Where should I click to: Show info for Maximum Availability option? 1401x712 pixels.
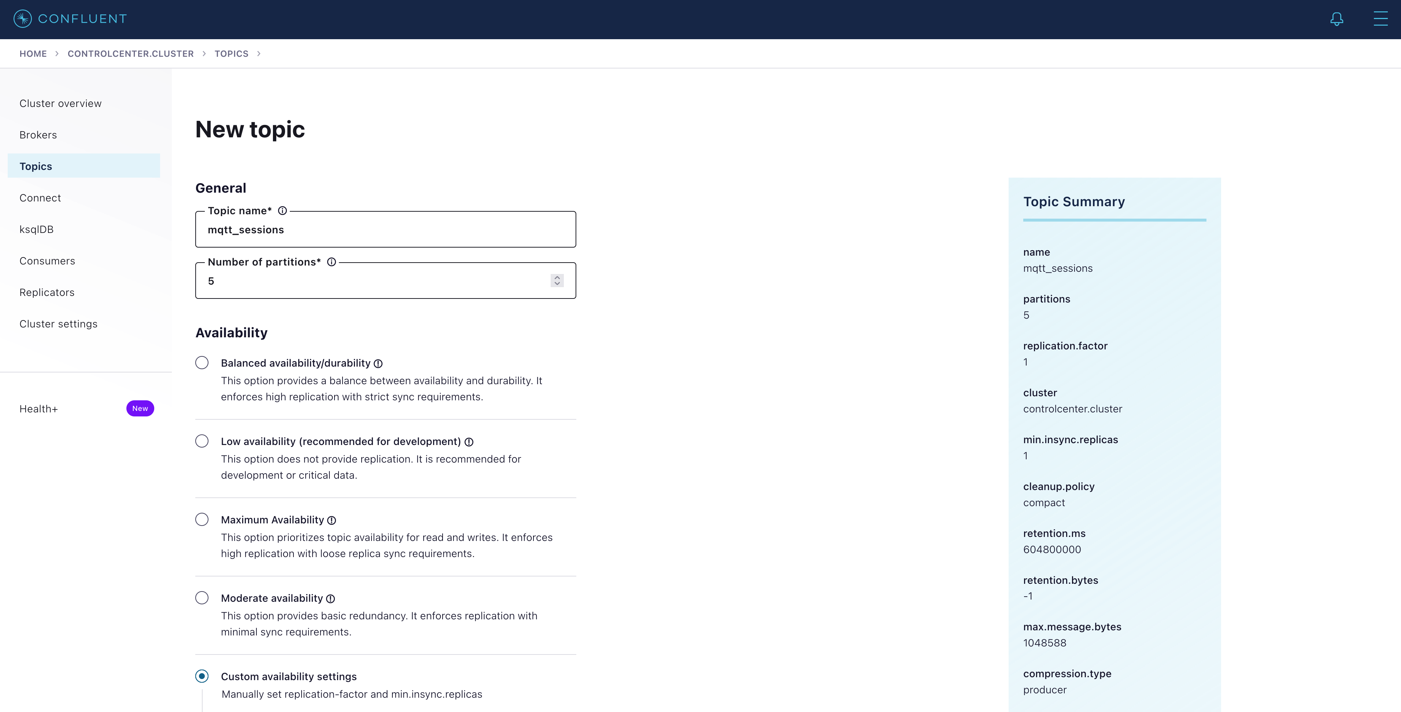tap(332, 520)
